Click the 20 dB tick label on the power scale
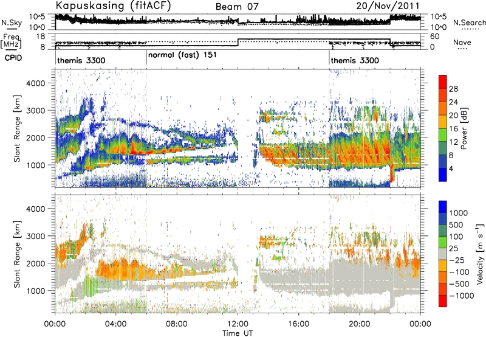This screenshot has width=486, height=337. pos(453,116)
